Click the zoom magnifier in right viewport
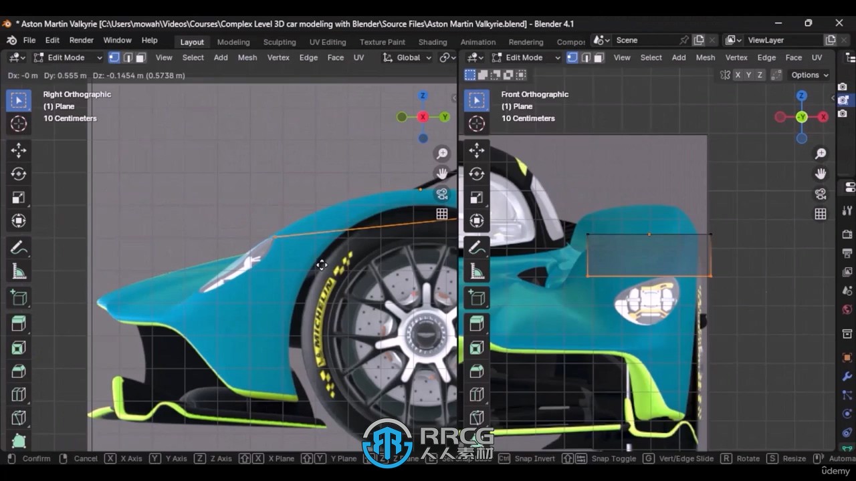This screenshot has height=481, width=856. pos(821,154)
